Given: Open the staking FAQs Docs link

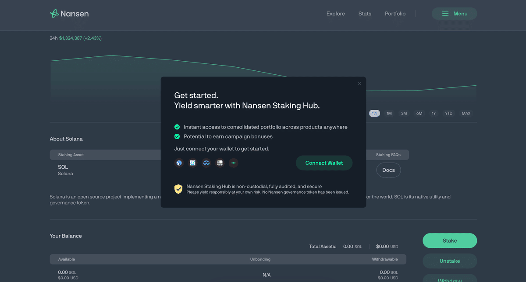Looking at the screenshot, I should coord(388,170).
